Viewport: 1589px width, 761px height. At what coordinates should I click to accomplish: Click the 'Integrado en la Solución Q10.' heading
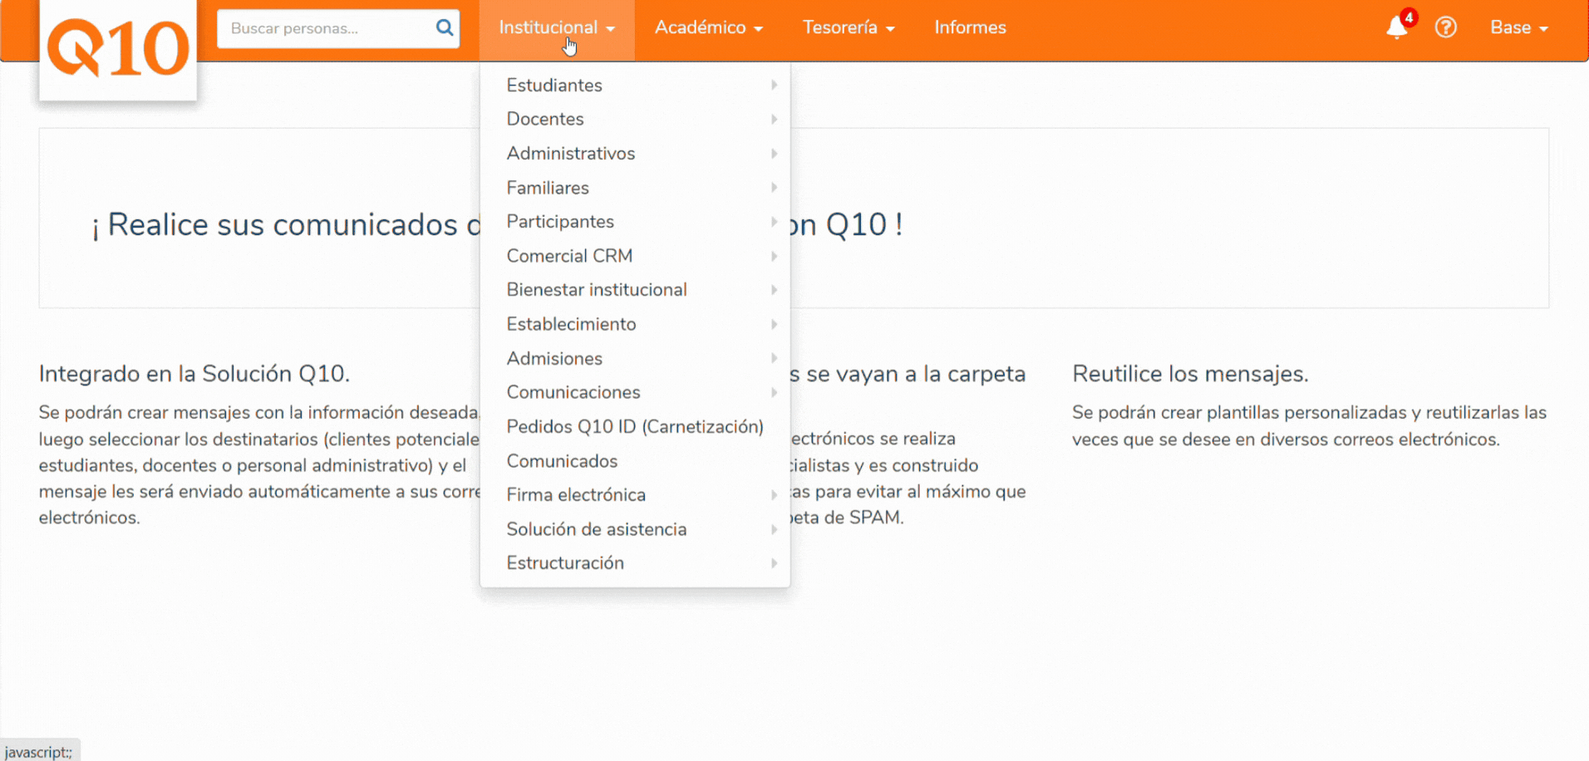194,374
